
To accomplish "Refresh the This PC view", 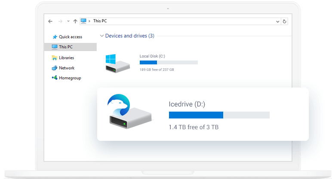I will click(284, 21).
